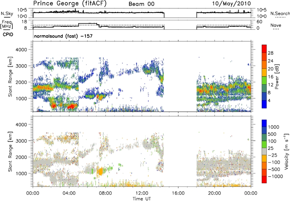
Task: Click the '4000' tick on power panel
Action: tap(22, 50)
